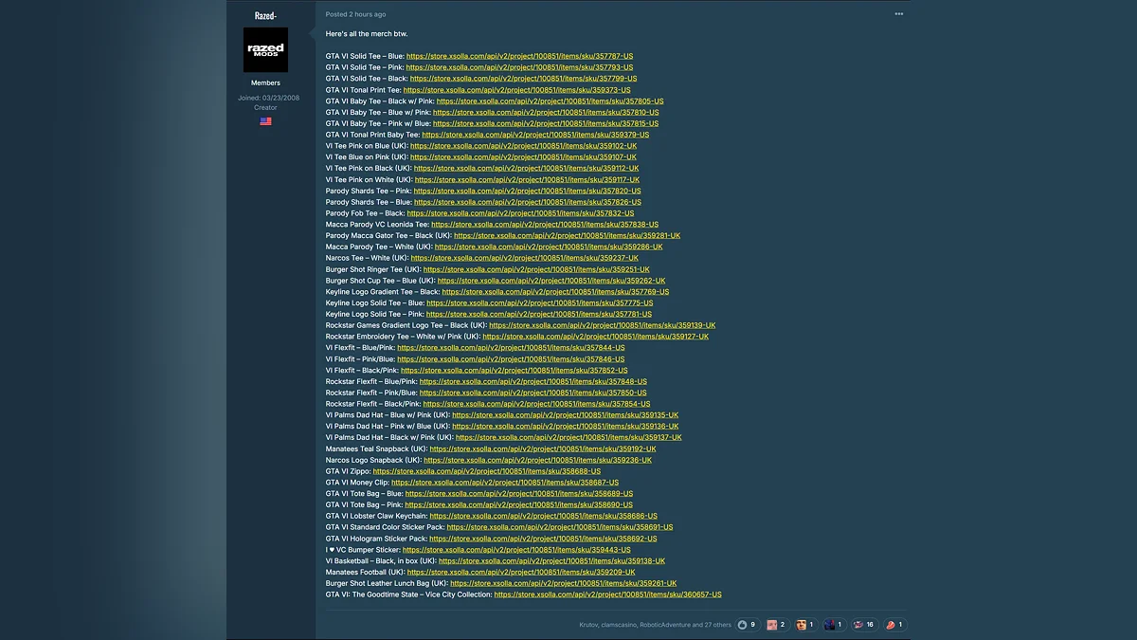Open GTA VI Baby Tee – Blue w/ Pink link
This screenshot has height=640, width=1137.
[x=546, y=113]
